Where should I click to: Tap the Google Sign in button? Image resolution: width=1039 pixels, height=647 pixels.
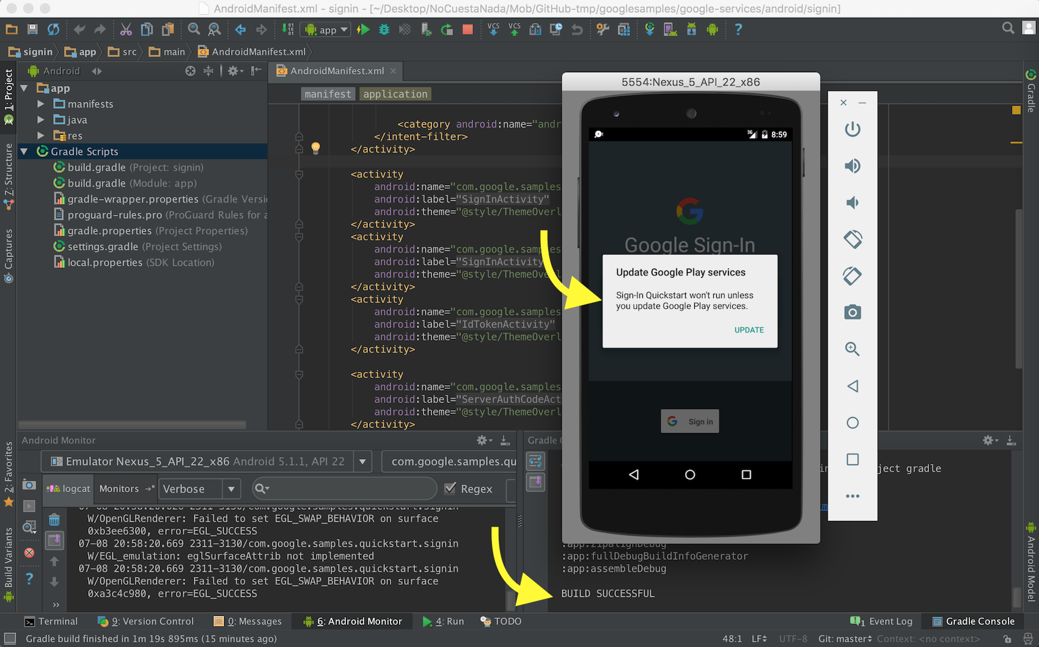click(x=689, y=421)
